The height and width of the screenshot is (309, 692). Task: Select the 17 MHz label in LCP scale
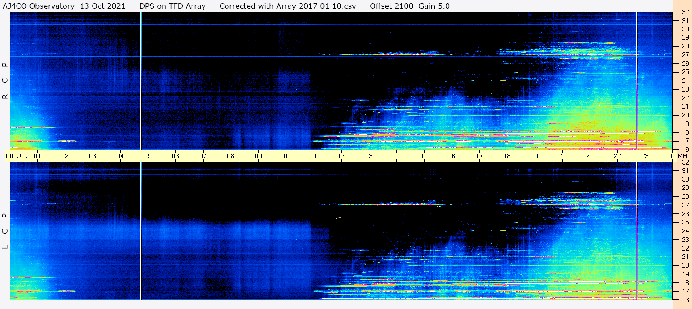[x=685, y=291]
